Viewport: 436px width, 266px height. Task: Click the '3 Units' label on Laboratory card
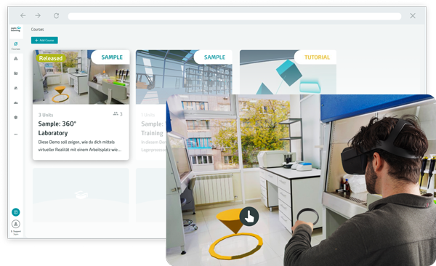coord(46,115)
